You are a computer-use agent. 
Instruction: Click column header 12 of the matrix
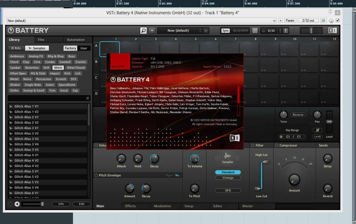pos(334,39)
